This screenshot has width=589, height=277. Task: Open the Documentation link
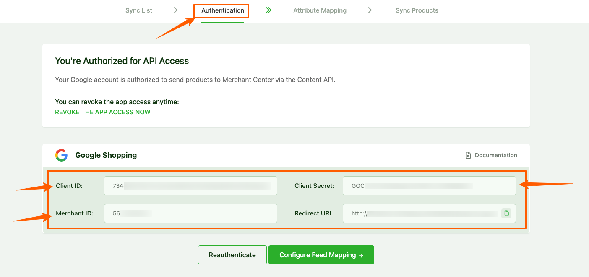(x=495, y=155)
